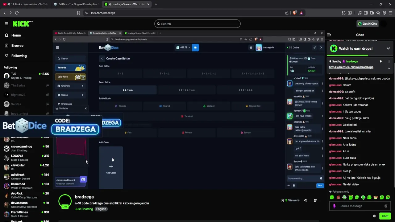Image resolution: width=395 pixels, height=222 pixels.
Task: Bookmark this page in the address bar
Action: click(78, 13)
